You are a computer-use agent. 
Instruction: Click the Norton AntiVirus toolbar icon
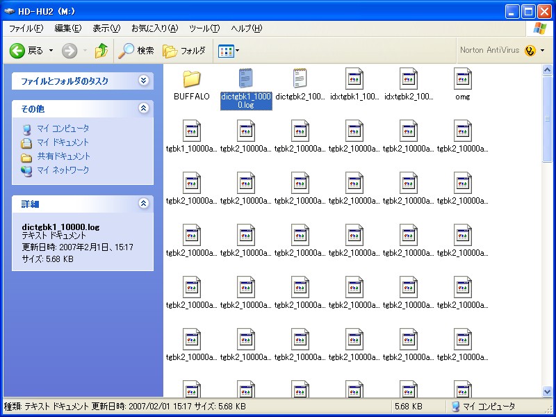[x=530, y=50]
